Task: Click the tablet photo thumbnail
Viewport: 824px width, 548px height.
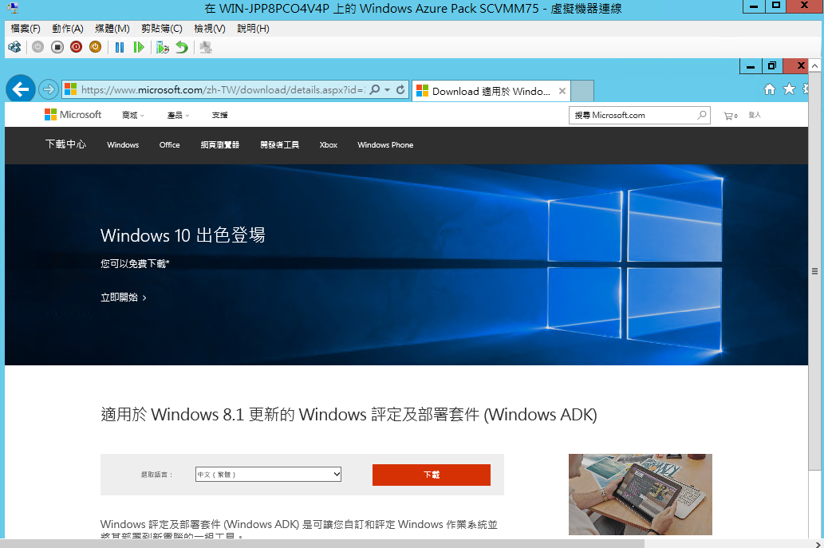Action: point(640,495)
